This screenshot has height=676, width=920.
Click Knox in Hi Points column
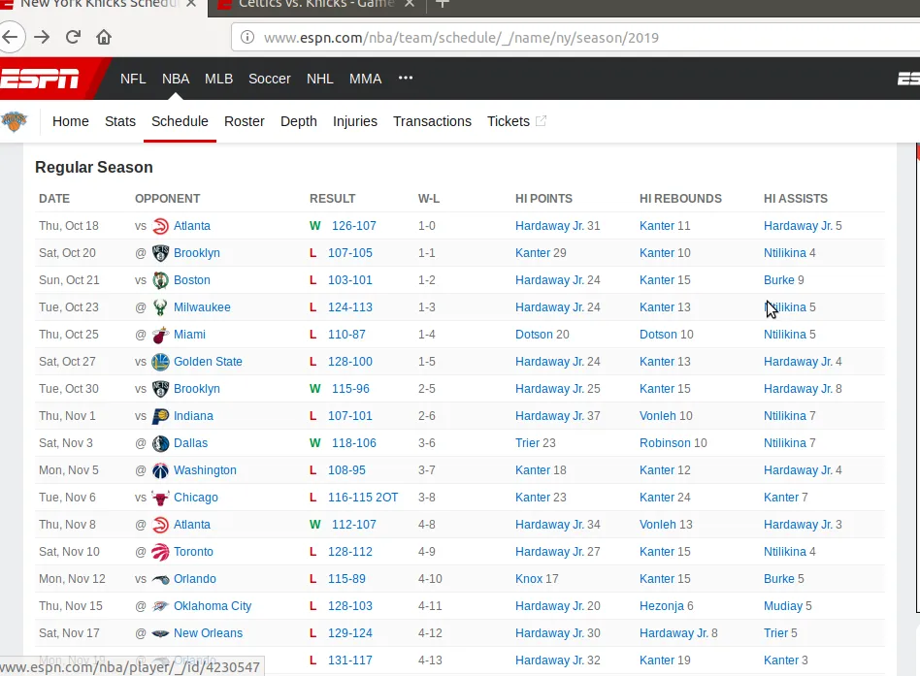[x=529, y=579]
